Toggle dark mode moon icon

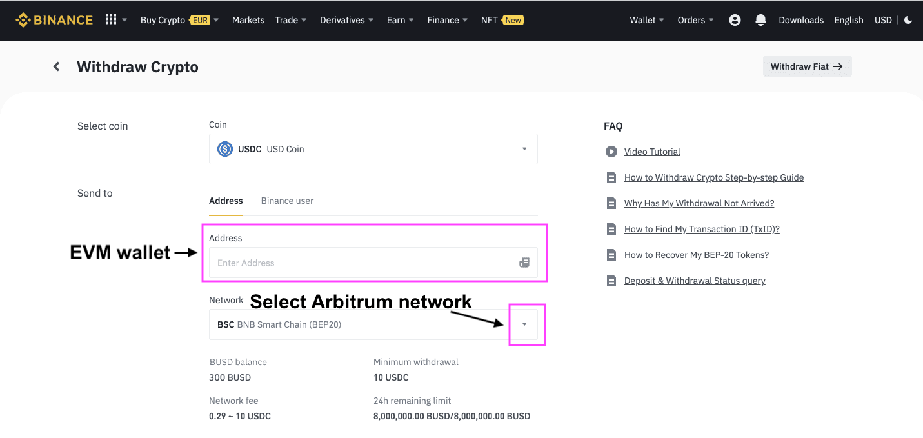[908, 20]
